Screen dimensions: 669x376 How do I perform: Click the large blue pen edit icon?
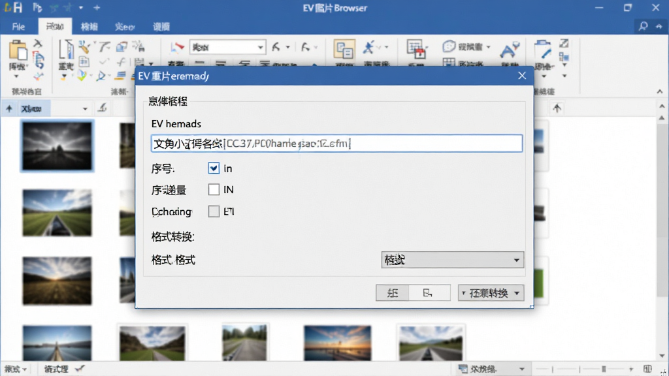tap(543, 50)
